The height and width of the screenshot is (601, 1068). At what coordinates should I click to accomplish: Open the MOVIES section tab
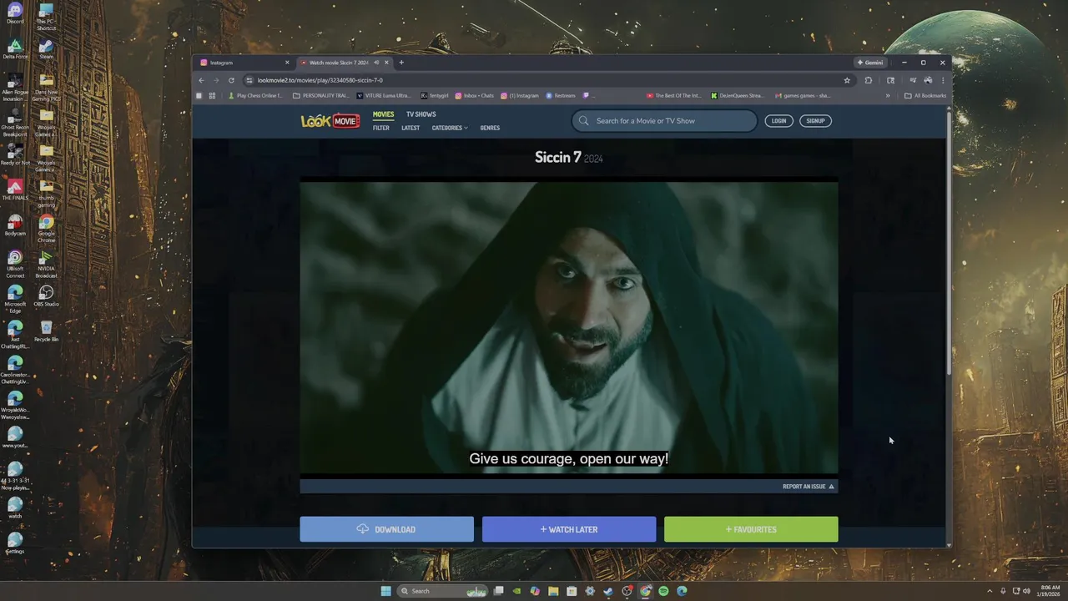[383, 114]
